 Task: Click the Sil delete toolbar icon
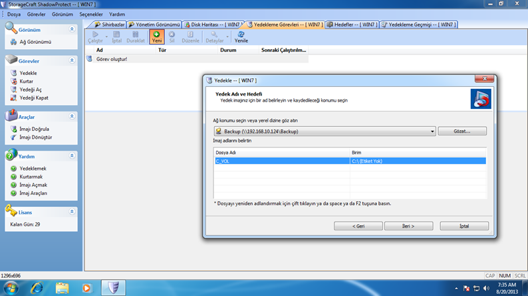tap(172, 37)
